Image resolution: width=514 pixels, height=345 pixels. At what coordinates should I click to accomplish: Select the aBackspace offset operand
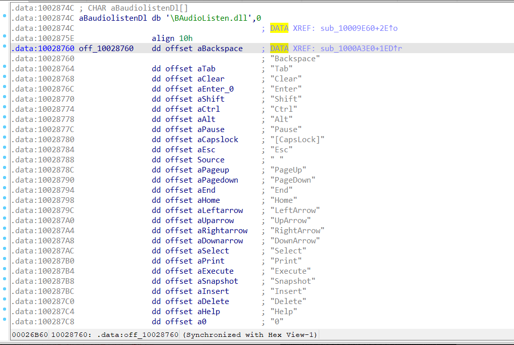pos(220,49)
